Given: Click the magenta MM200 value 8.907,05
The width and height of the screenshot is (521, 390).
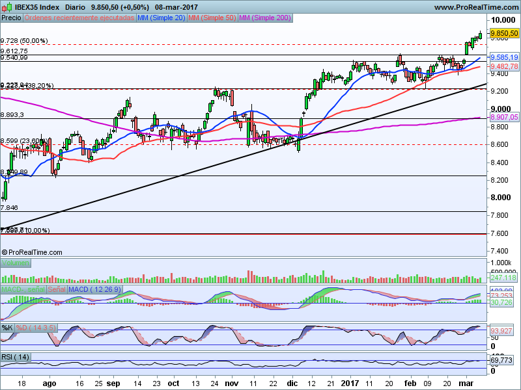Looking at the screenshot, I should 504,117.
